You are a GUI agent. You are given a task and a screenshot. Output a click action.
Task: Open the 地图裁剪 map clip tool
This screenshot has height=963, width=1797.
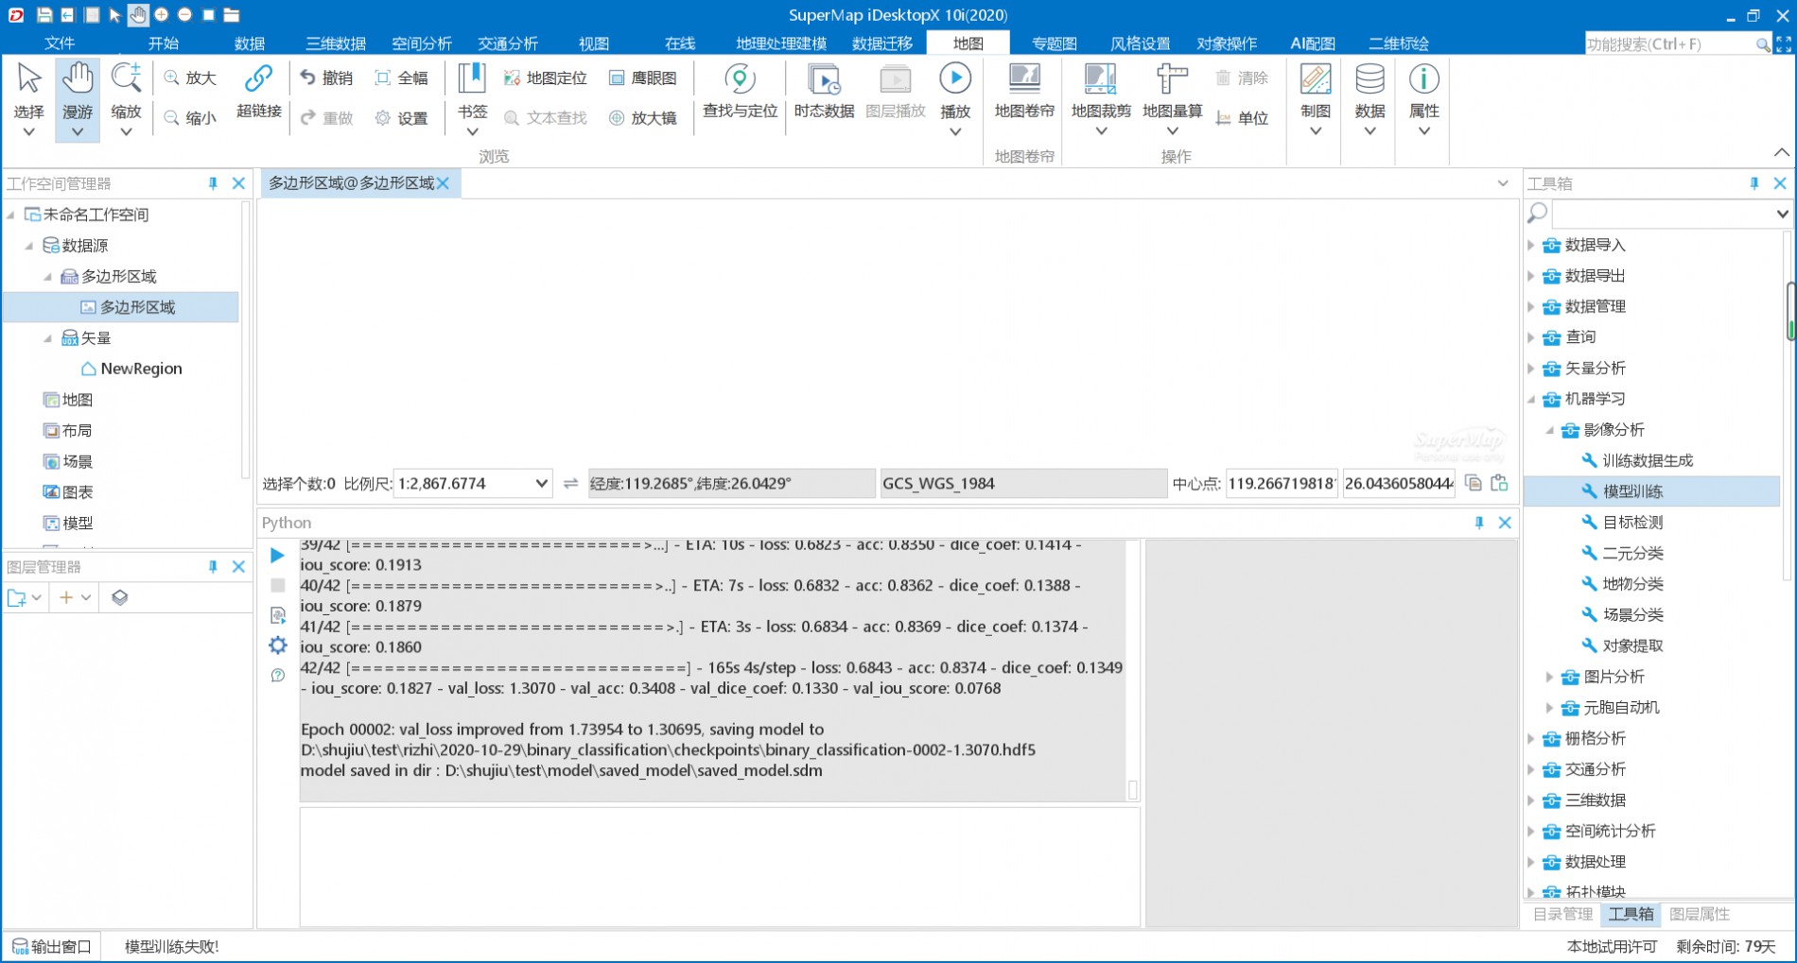[x=1101, y=99]
